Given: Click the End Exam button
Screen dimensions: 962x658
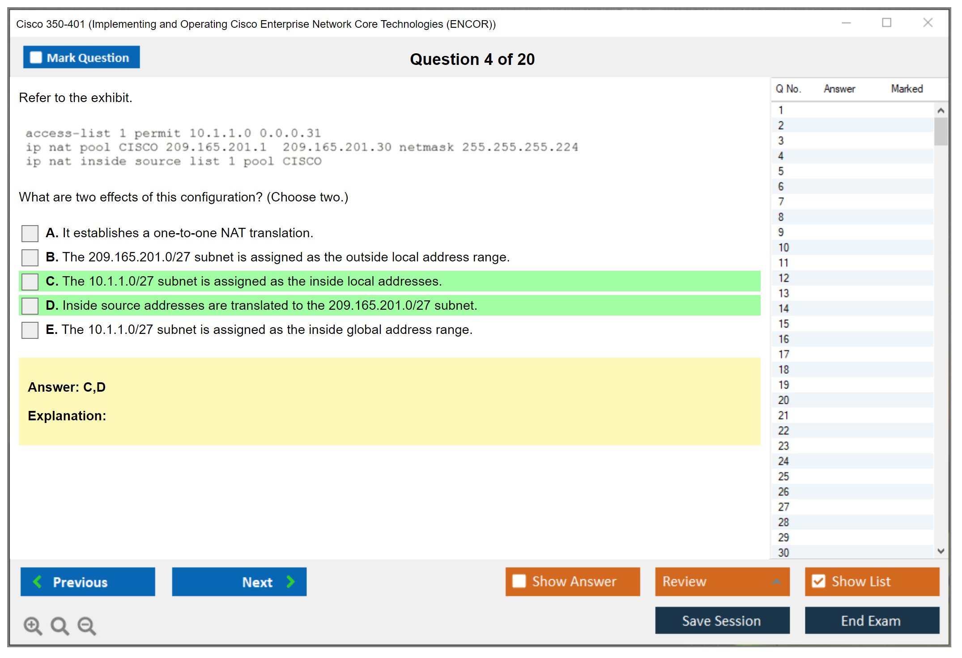Looking at the screenshot, I should coord(871,620).
